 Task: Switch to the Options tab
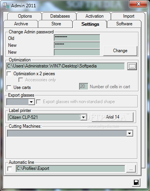coord(25,16)
